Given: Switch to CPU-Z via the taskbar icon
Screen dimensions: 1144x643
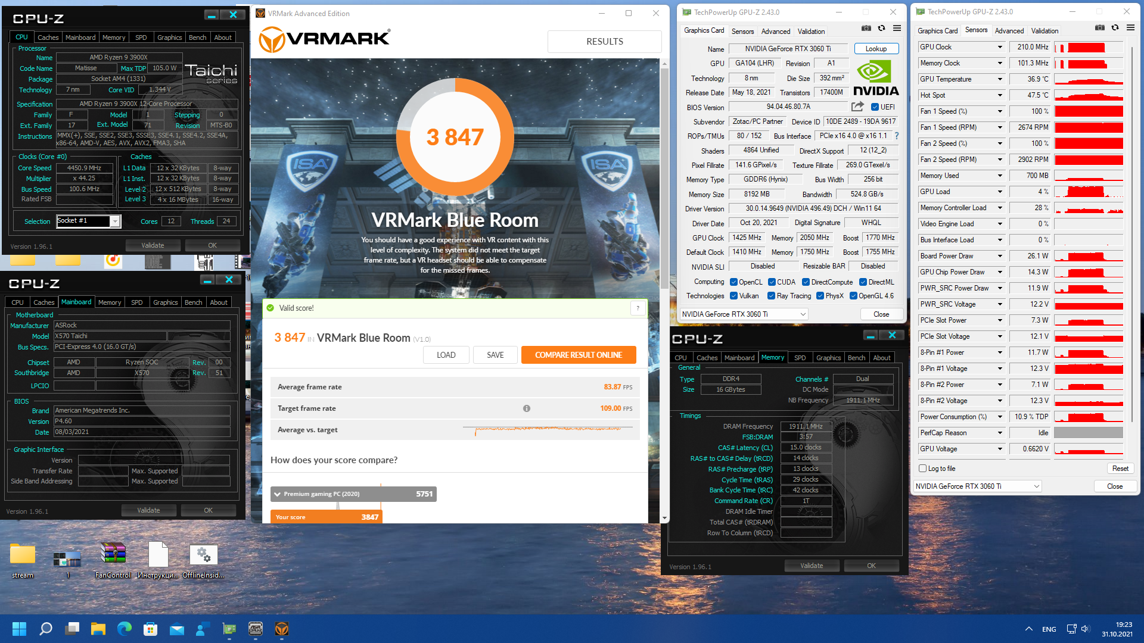Looking at the screenshot, I should click(x=256, y=629).
